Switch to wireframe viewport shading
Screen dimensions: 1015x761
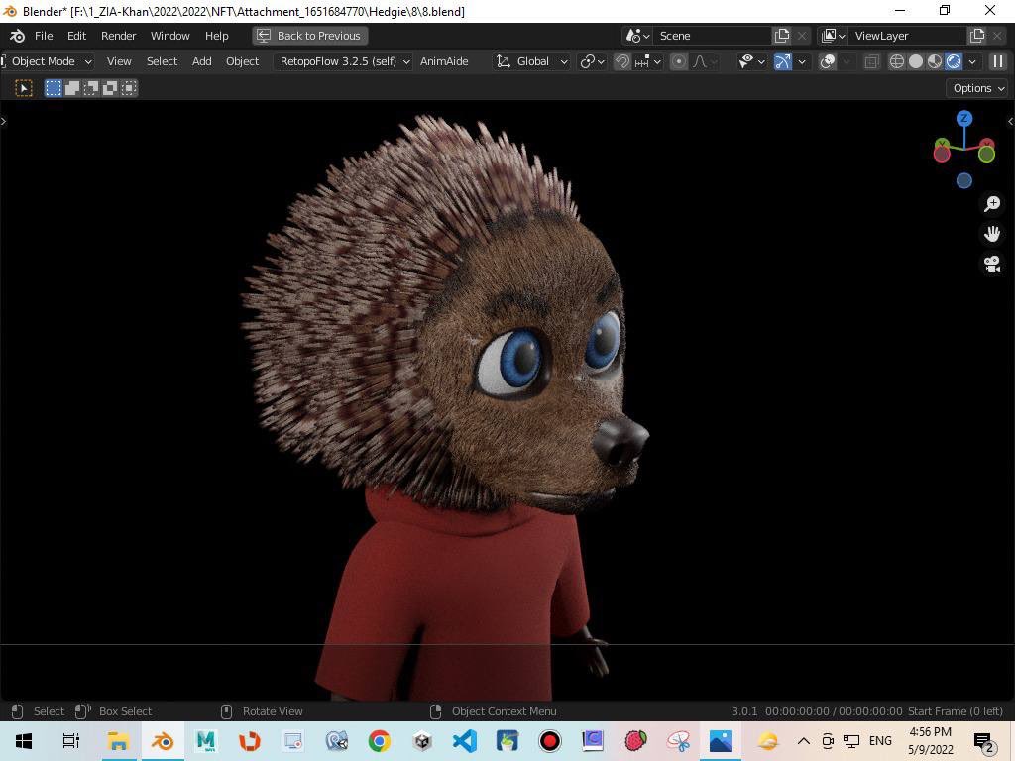[896, 61]
